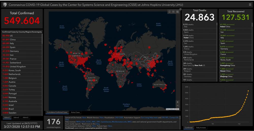
Task: Click the last data point on the chart
Action: coord(248,91)
